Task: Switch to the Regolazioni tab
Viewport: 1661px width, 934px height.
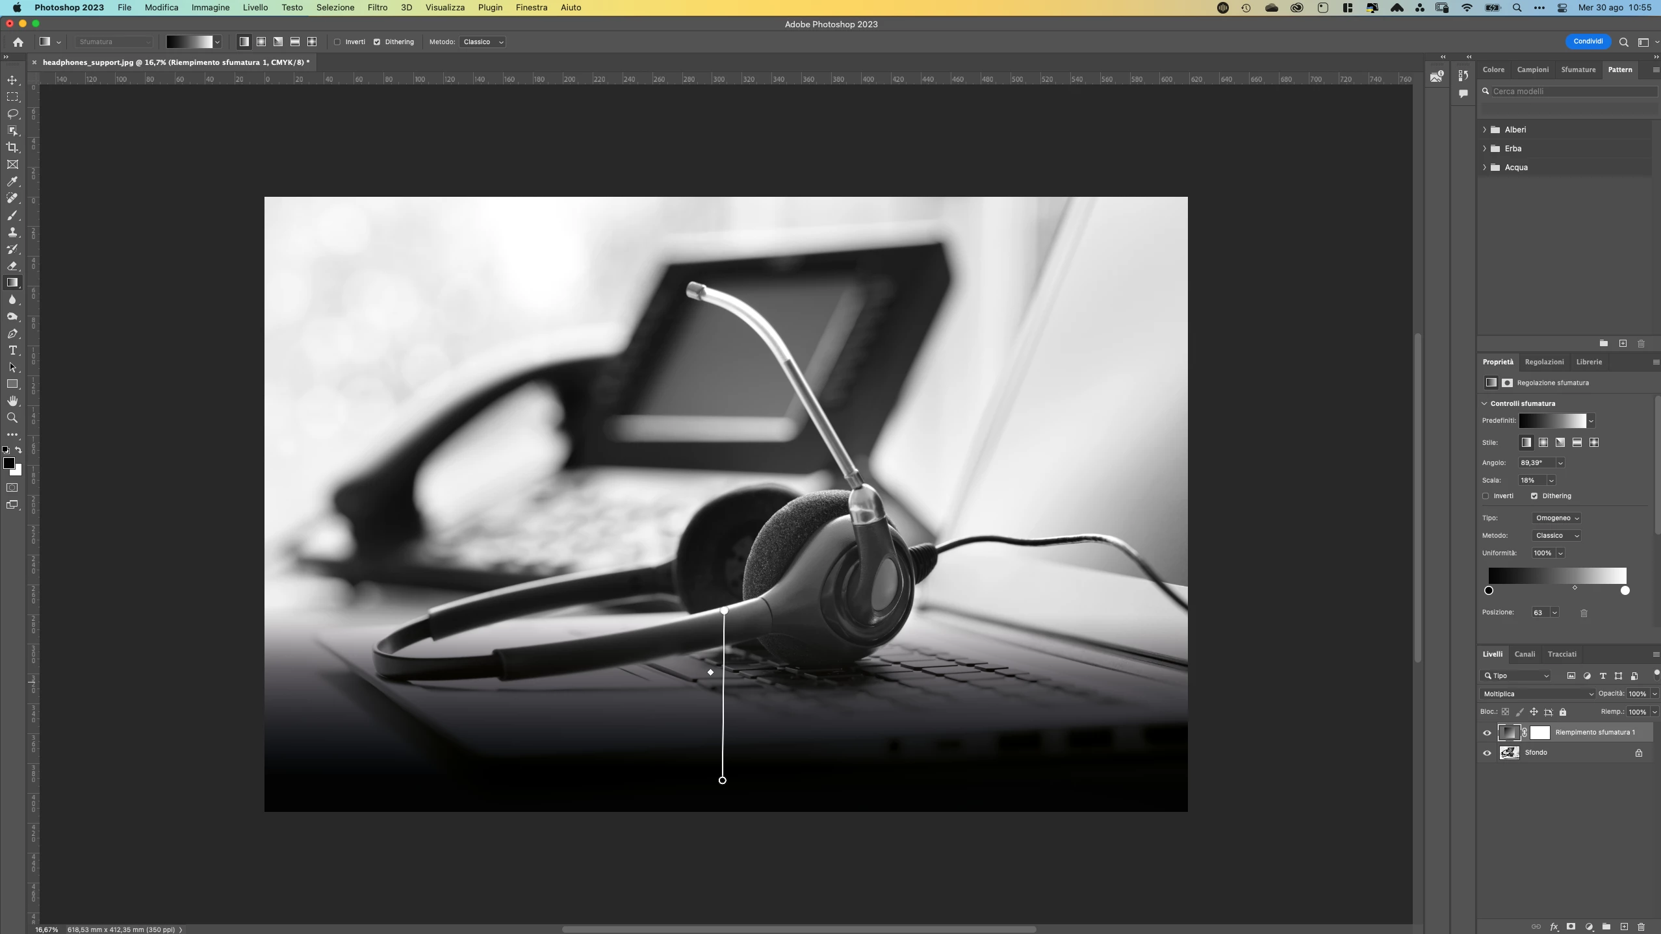Action: pos(1544,362)
